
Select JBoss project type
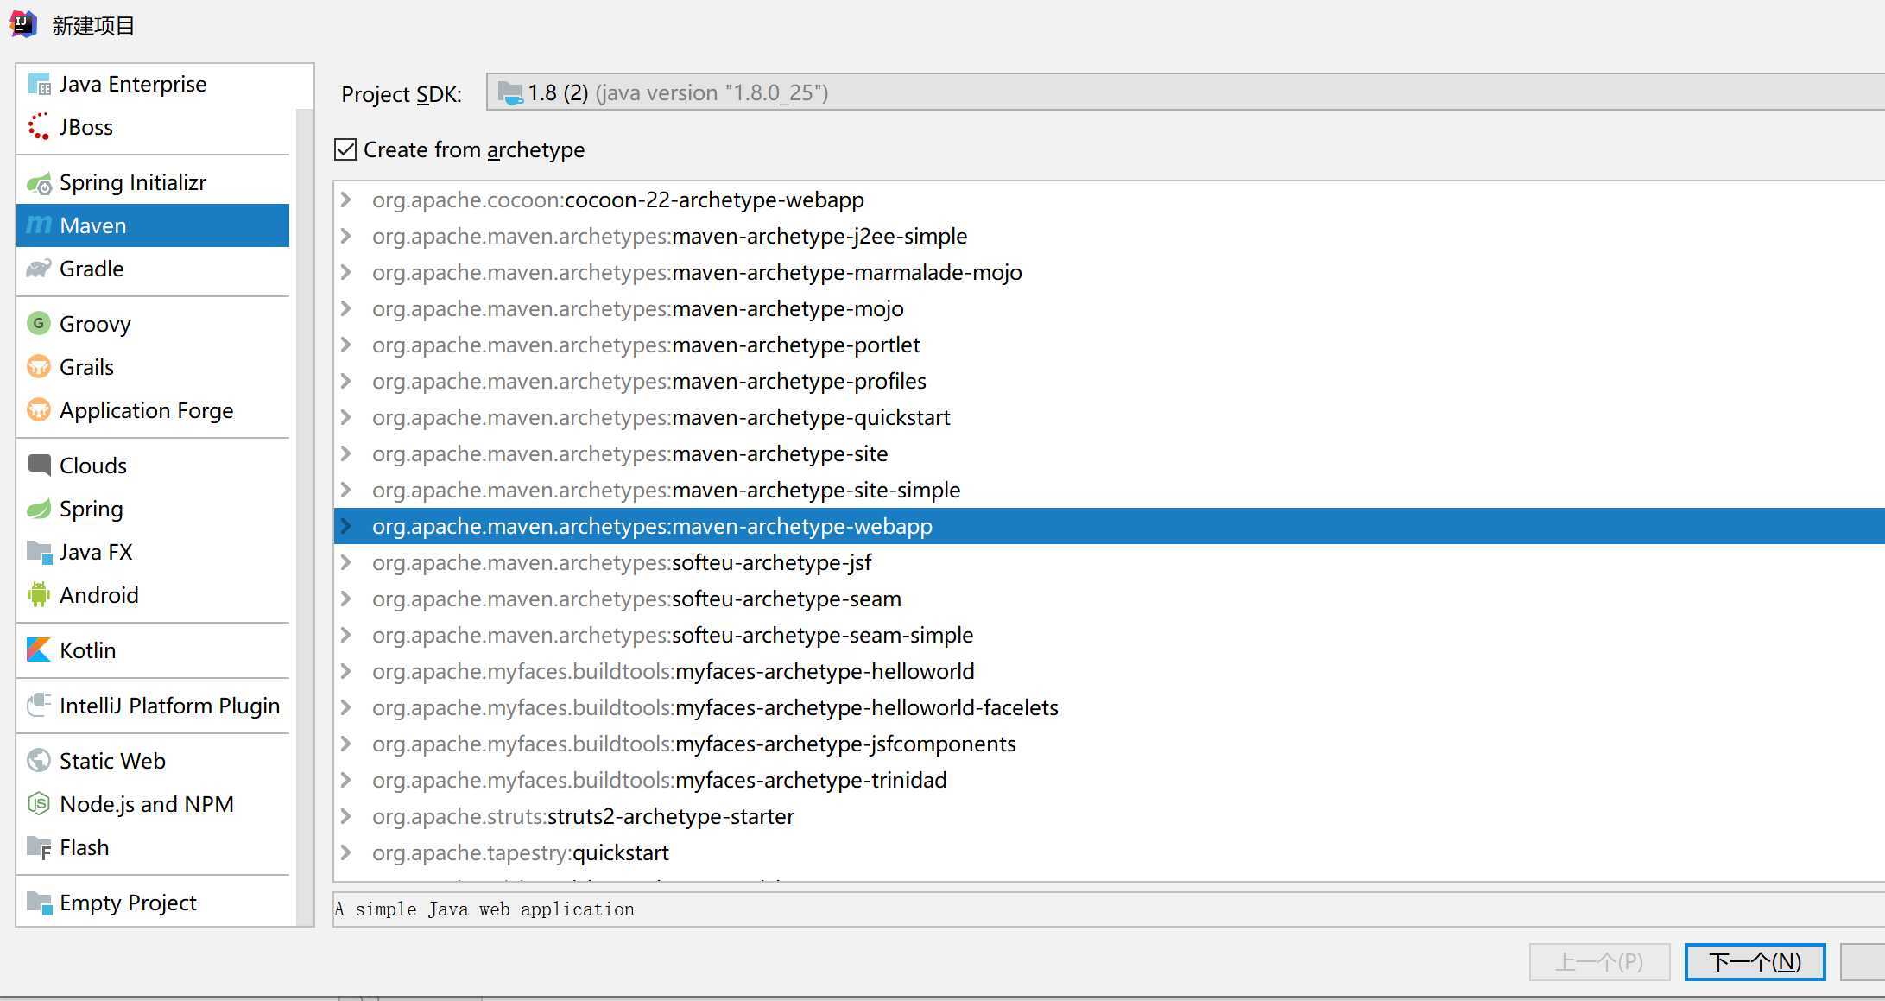point(153,127)
